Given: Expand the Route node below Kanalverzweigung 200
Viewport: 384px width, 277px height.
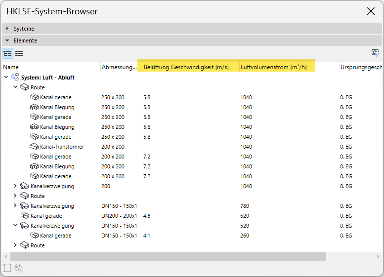Looking at the screenshot, I should tap(15, 196).
